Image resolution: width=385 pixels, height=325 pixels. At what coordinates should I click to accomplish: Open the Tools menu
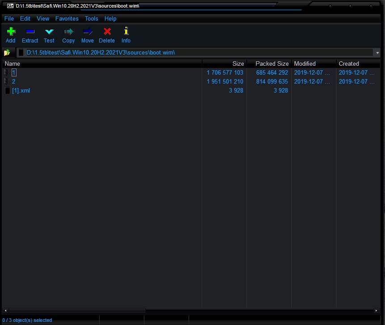point(91,18)
